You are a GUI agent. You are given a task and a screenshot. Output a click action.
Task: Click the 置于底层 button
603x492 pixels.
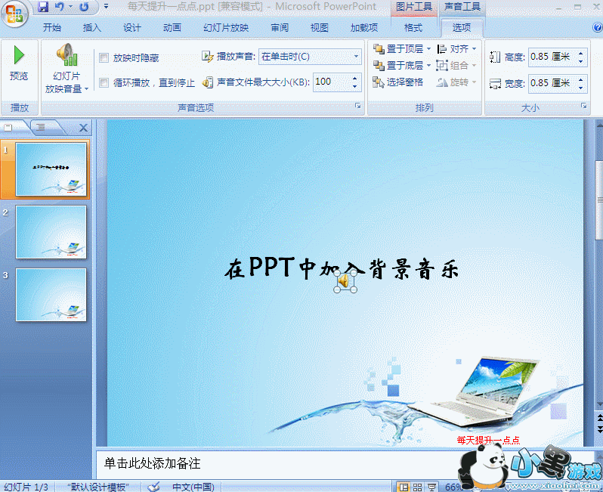[x=398, y=66]
